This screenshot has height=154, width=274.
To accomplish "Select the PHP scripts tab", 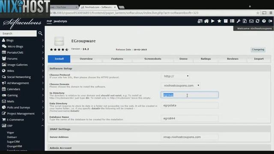I will point(49,21).
